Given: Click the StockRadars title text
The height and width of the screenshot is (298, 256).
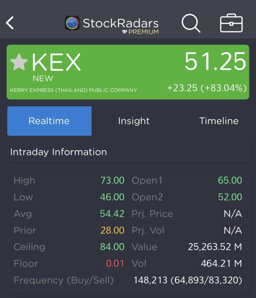Looking at the screenshot, I should coord(121,23).
